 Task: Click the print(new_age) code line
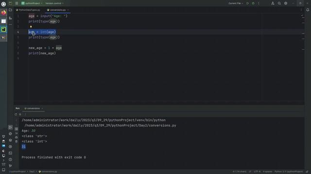pos(42,53)
